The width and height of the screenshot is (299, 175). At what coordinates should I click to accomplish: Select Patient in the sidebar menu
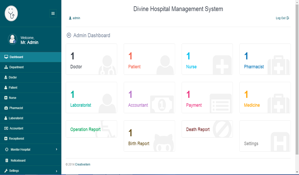[13, 87]
